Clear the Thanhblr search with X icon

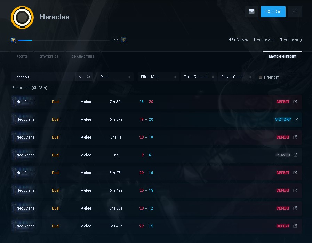pyautogui.click(x=80, y=77)
